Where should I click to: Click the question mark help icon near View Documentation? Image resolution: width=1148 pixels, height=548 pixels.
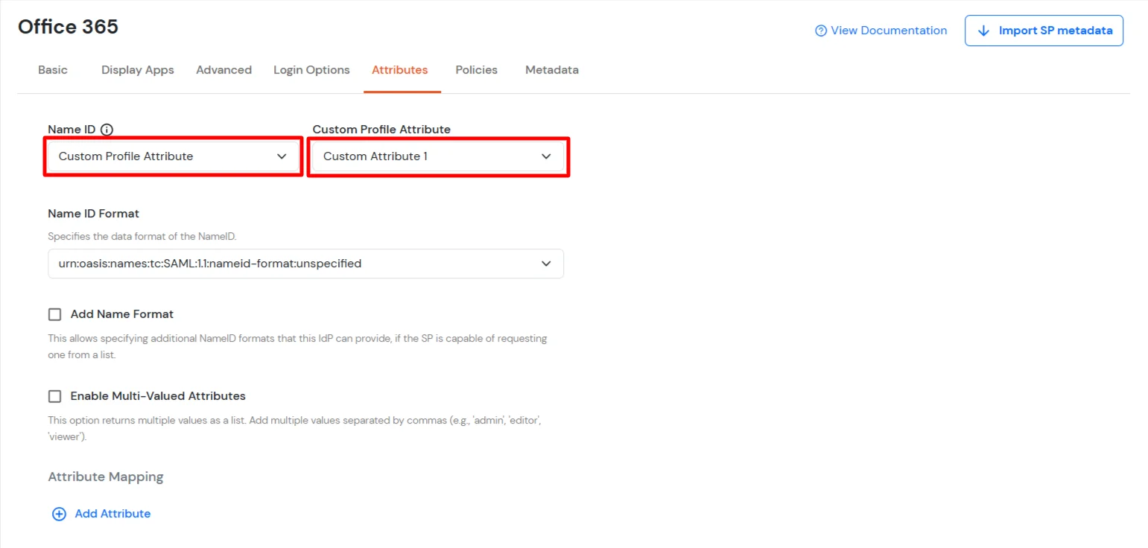click(820, 31)
